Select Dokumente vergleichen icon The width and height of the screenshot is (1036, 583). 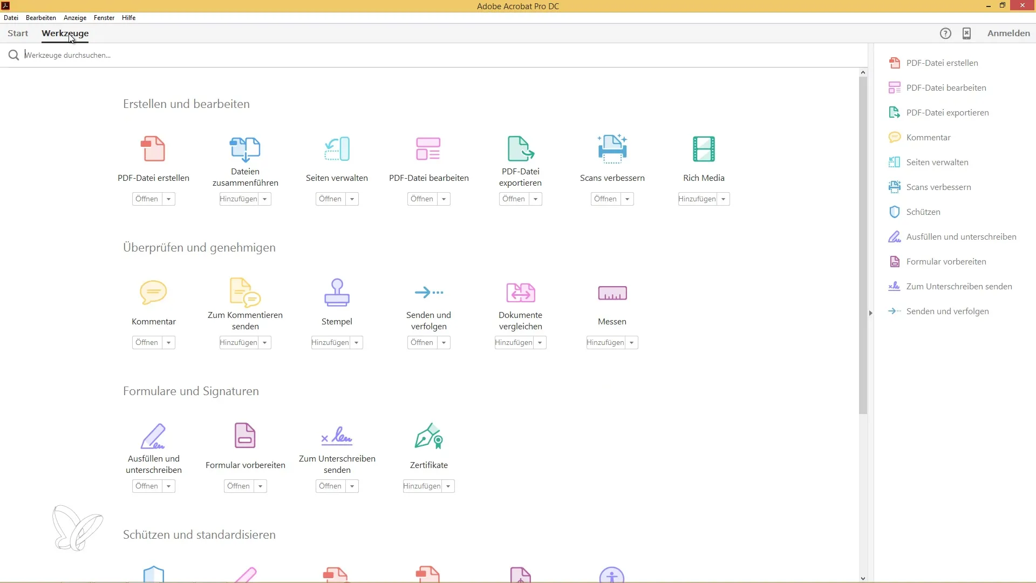[521, 292]
